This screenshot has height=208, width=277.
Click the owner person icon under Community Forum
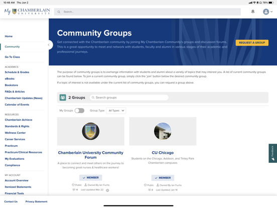[x=85, y=185]
